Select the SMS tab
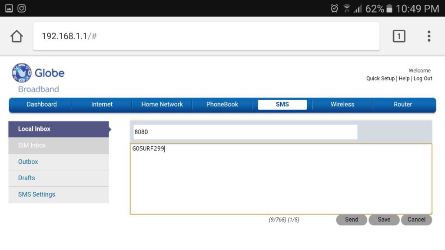 click(x=282, y=104)
